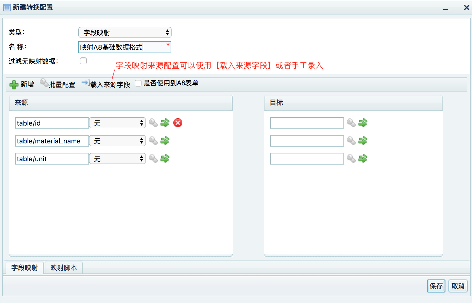This screenshot has width=472, height=303.
Task: Open the 无 dropdown for table/unit
Action: [x=117, y=159]
